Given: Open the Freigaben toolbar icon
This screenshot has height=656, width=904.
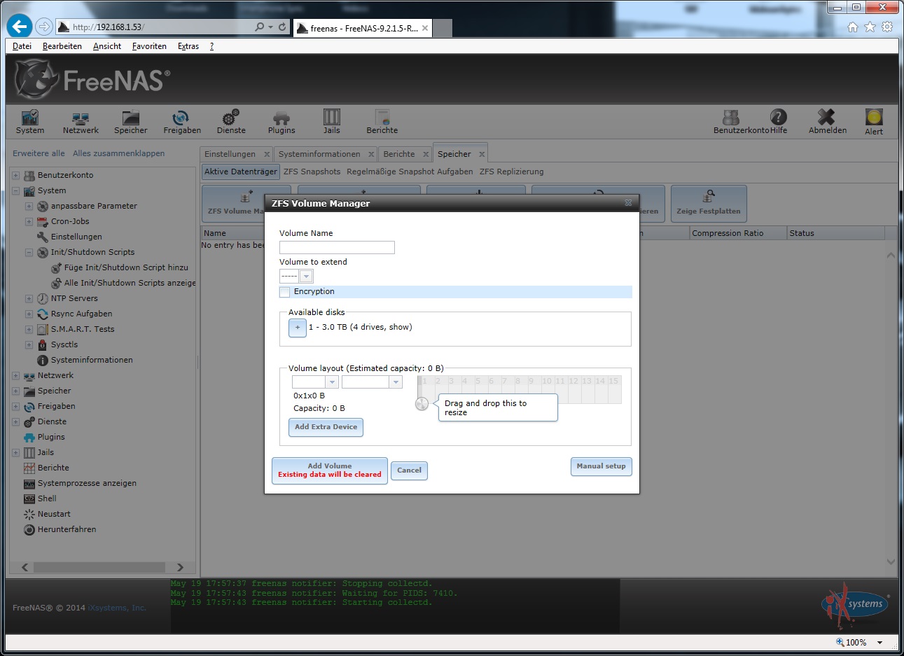Looking at the screenshot, I should coord(181,122).
